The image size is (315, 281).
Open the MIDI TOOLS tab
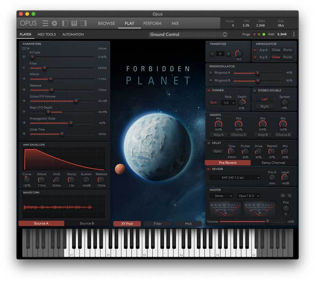47,34
